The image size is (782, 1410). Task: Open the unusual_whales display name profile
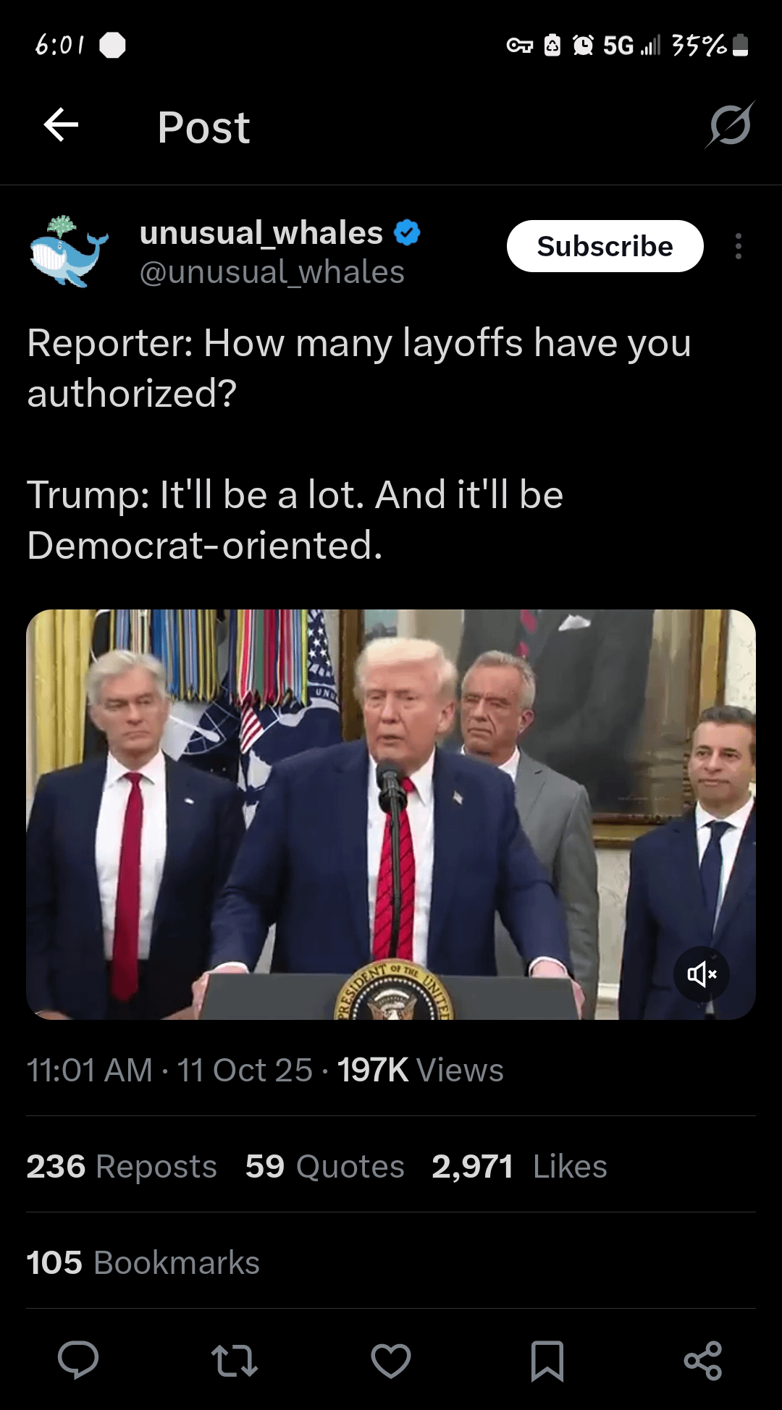[261, 233]
